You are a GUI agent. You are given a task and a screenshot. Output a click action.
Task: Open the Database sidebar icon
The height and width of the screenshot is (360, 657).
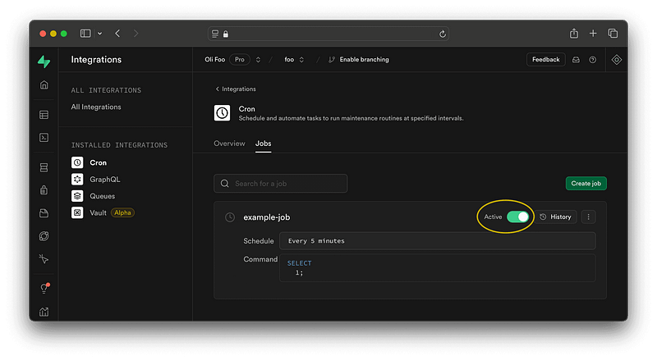pos(44,167)
